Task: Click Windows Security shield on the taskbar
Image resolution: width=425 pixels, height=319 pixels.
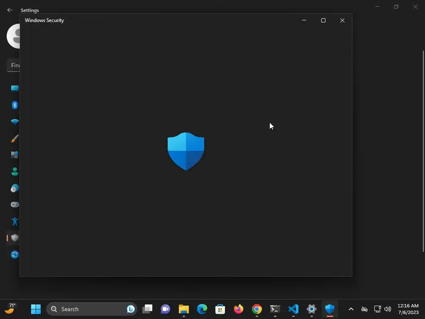Action: click(x=330, y=309)
